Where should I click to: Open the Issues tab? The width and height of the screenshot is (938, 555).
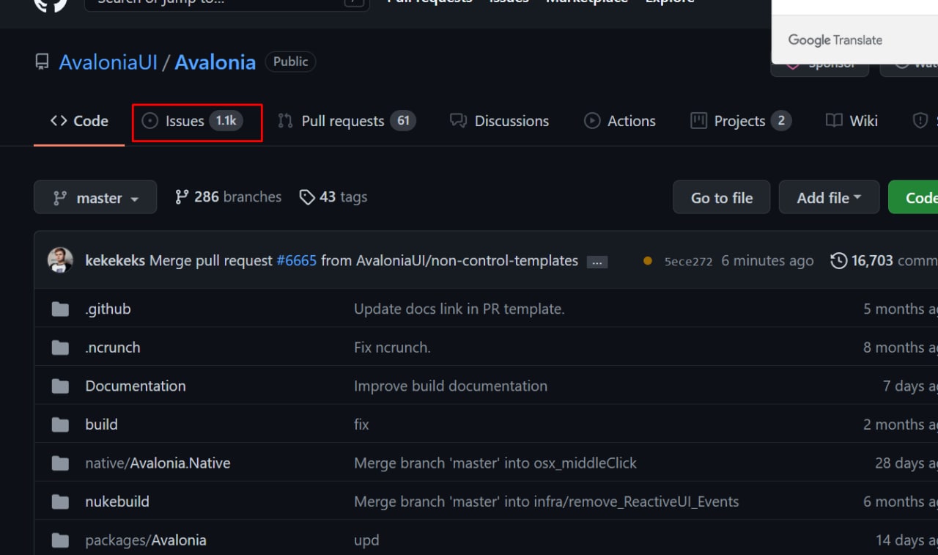point(192,121)
